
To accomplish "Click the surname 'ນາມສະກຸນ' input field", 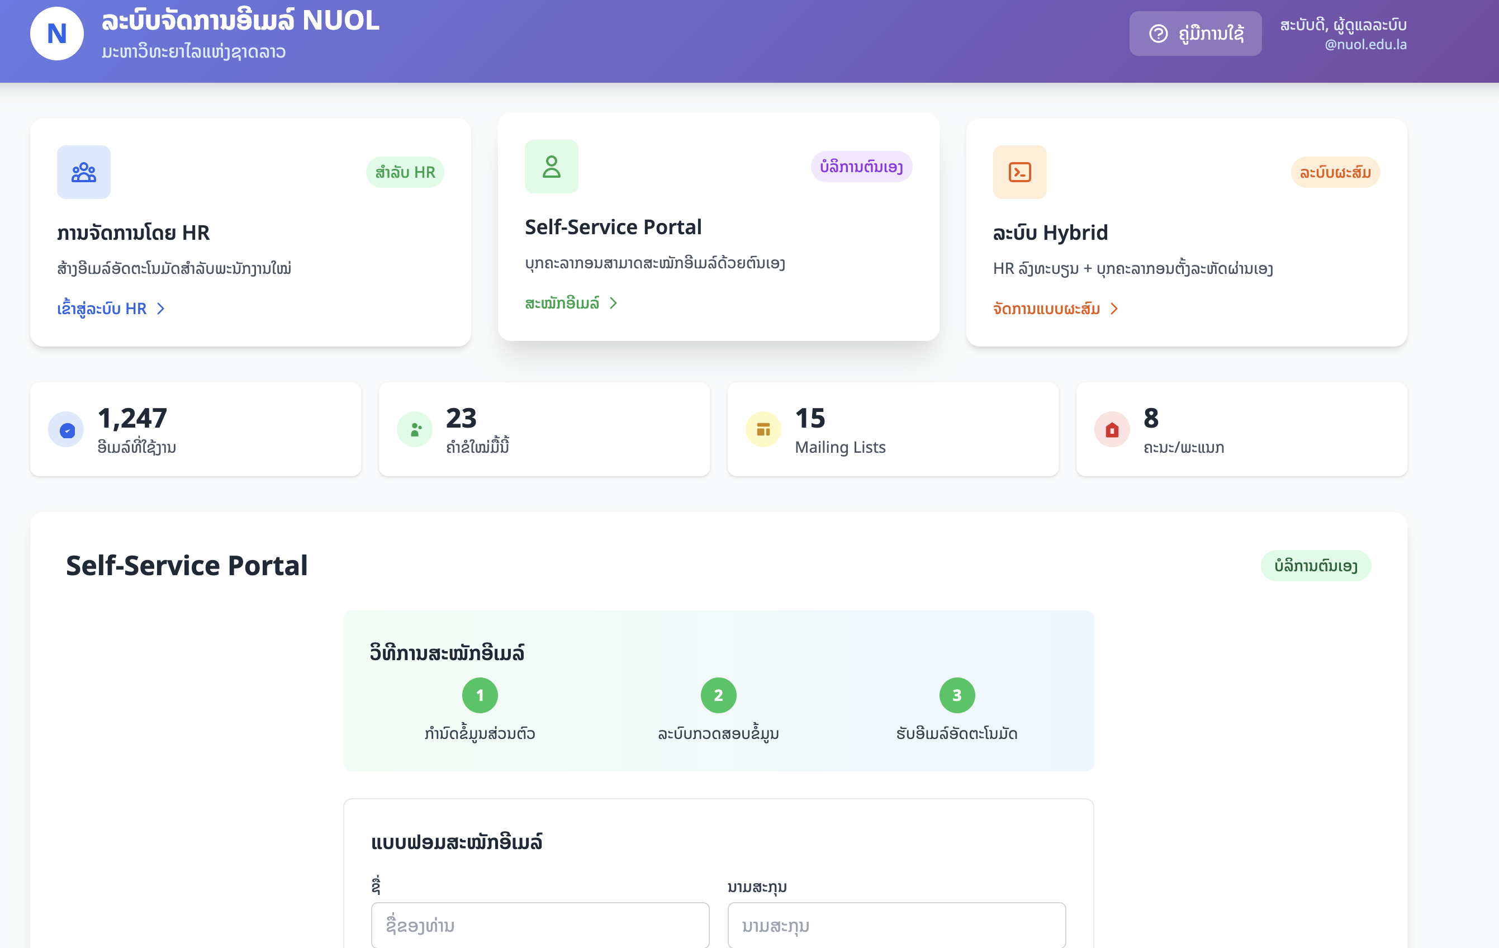I will 896,926.
